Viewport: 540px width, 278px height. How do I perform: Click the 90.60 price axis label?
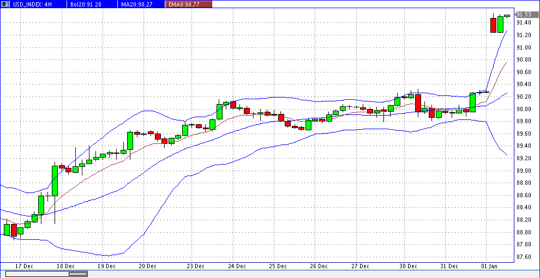click(x=525, y=72)
